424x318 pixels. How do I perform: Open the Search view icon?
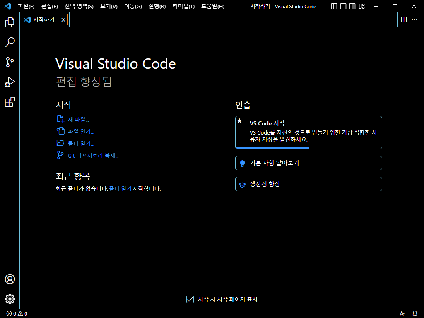[10, 42]
